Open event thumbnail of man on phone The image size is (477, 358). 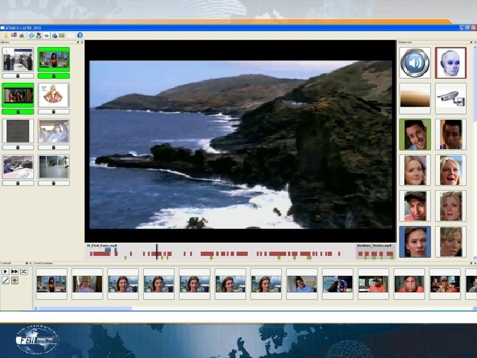tap(302, 284)
